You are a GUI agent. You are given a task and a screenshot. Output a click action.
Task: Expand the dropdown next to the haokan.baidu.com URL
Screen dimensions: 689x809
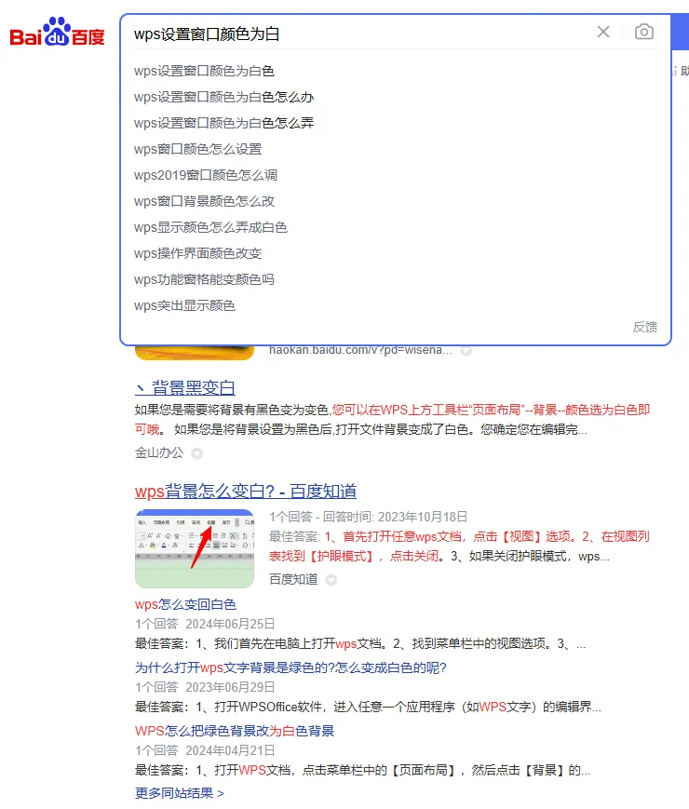466,351
